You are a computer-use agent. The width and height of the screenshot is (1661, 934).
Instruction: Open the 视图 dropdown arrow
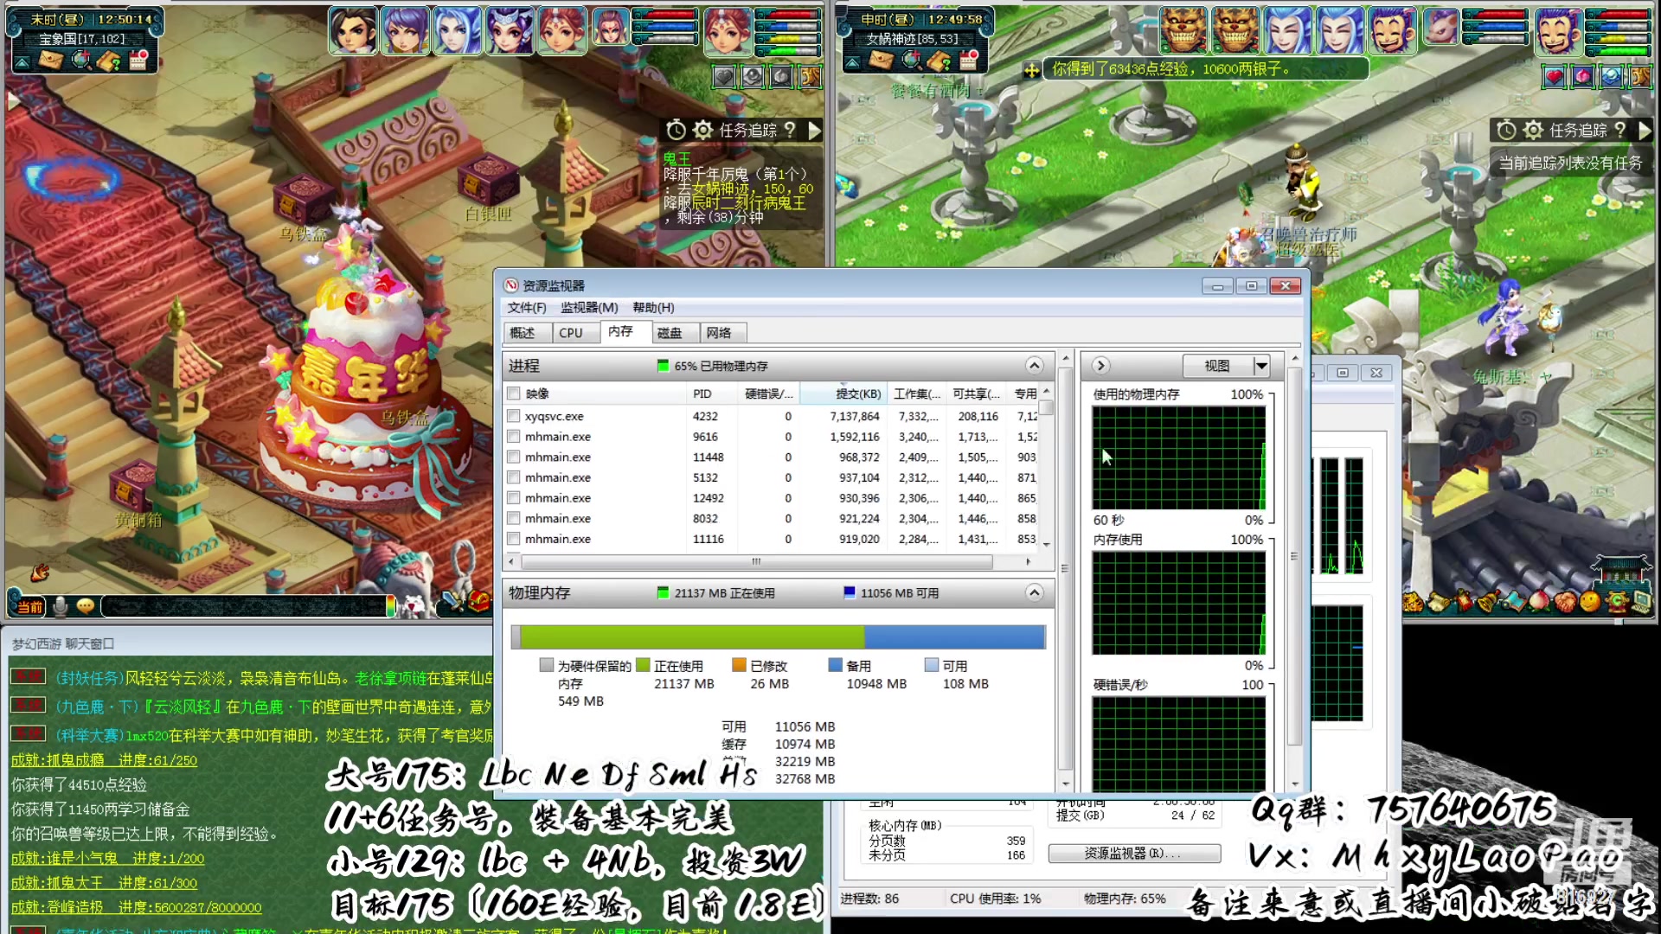point(1261,366)
